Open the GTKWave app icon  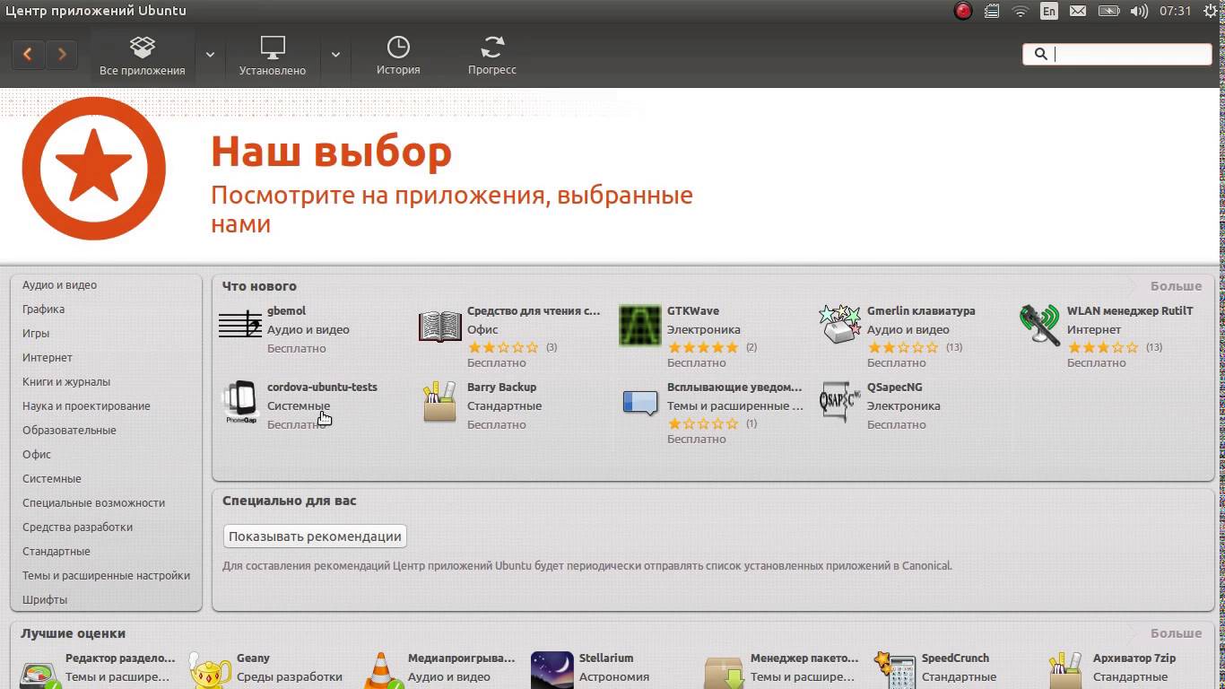tap(640, 326)
